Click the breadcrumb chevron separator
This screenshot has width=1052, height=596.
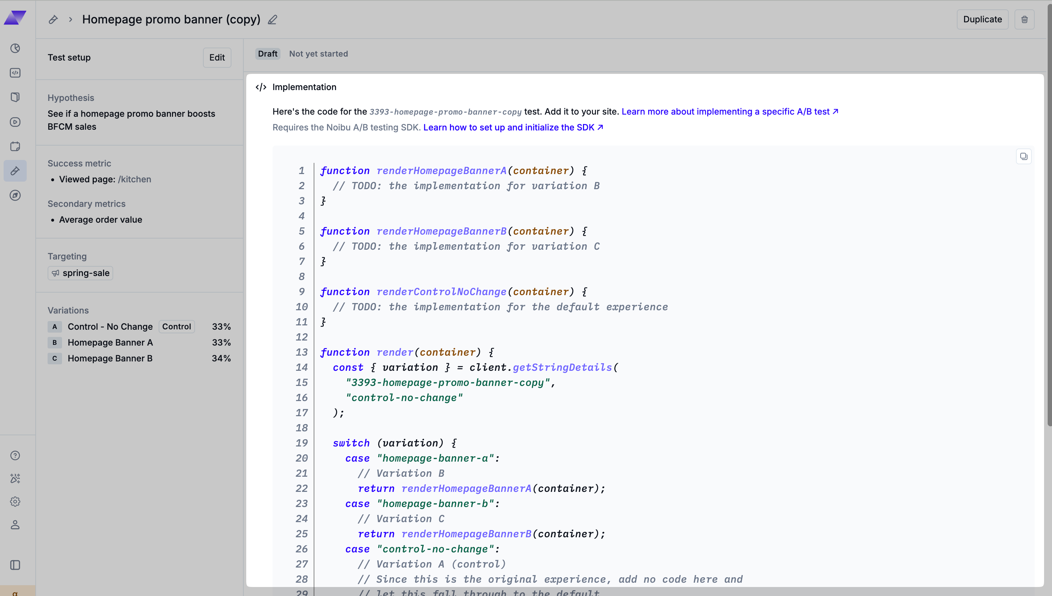70,20
